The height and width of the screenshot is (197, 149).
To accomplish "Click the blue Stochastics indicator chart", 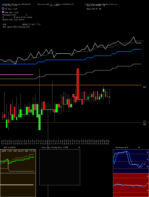I will coord(131,161).
